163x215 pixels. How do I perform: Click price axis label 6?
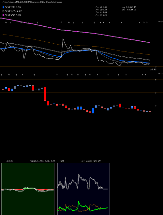156,80
